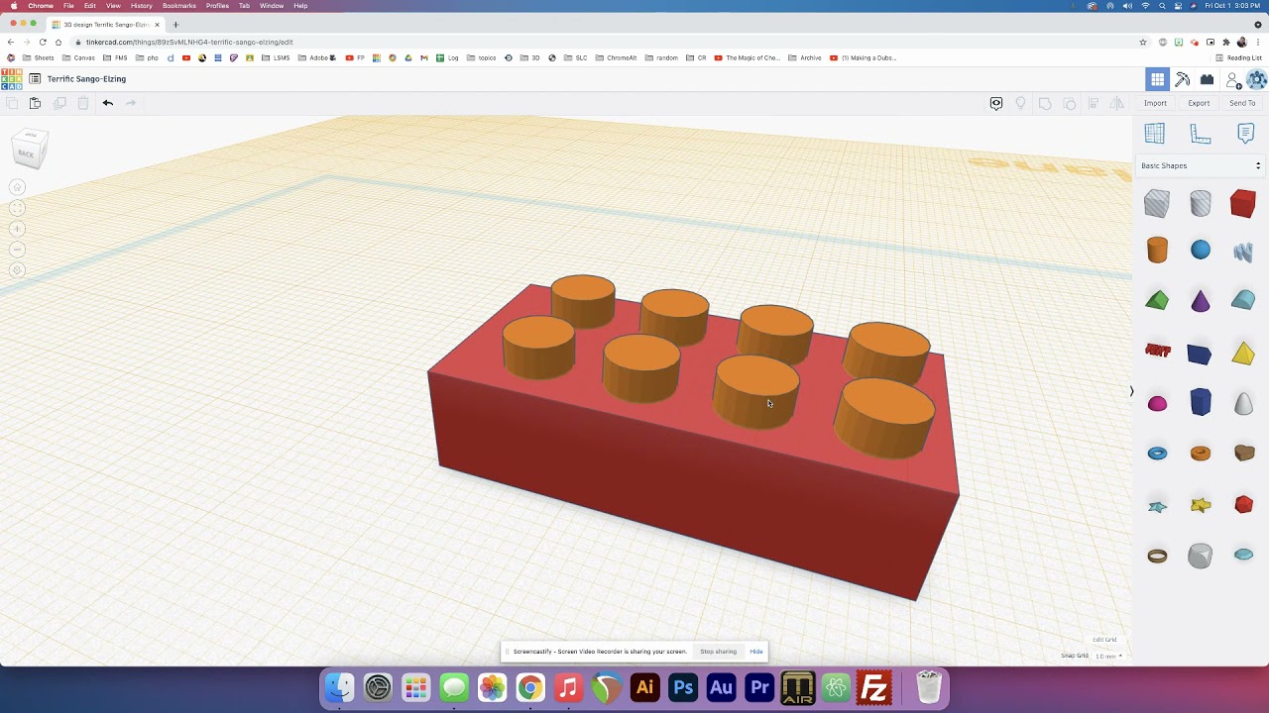The height and width of the screenshot is (713, 1269).
Task: Click the BACK face of view cube
Action: 27,153
